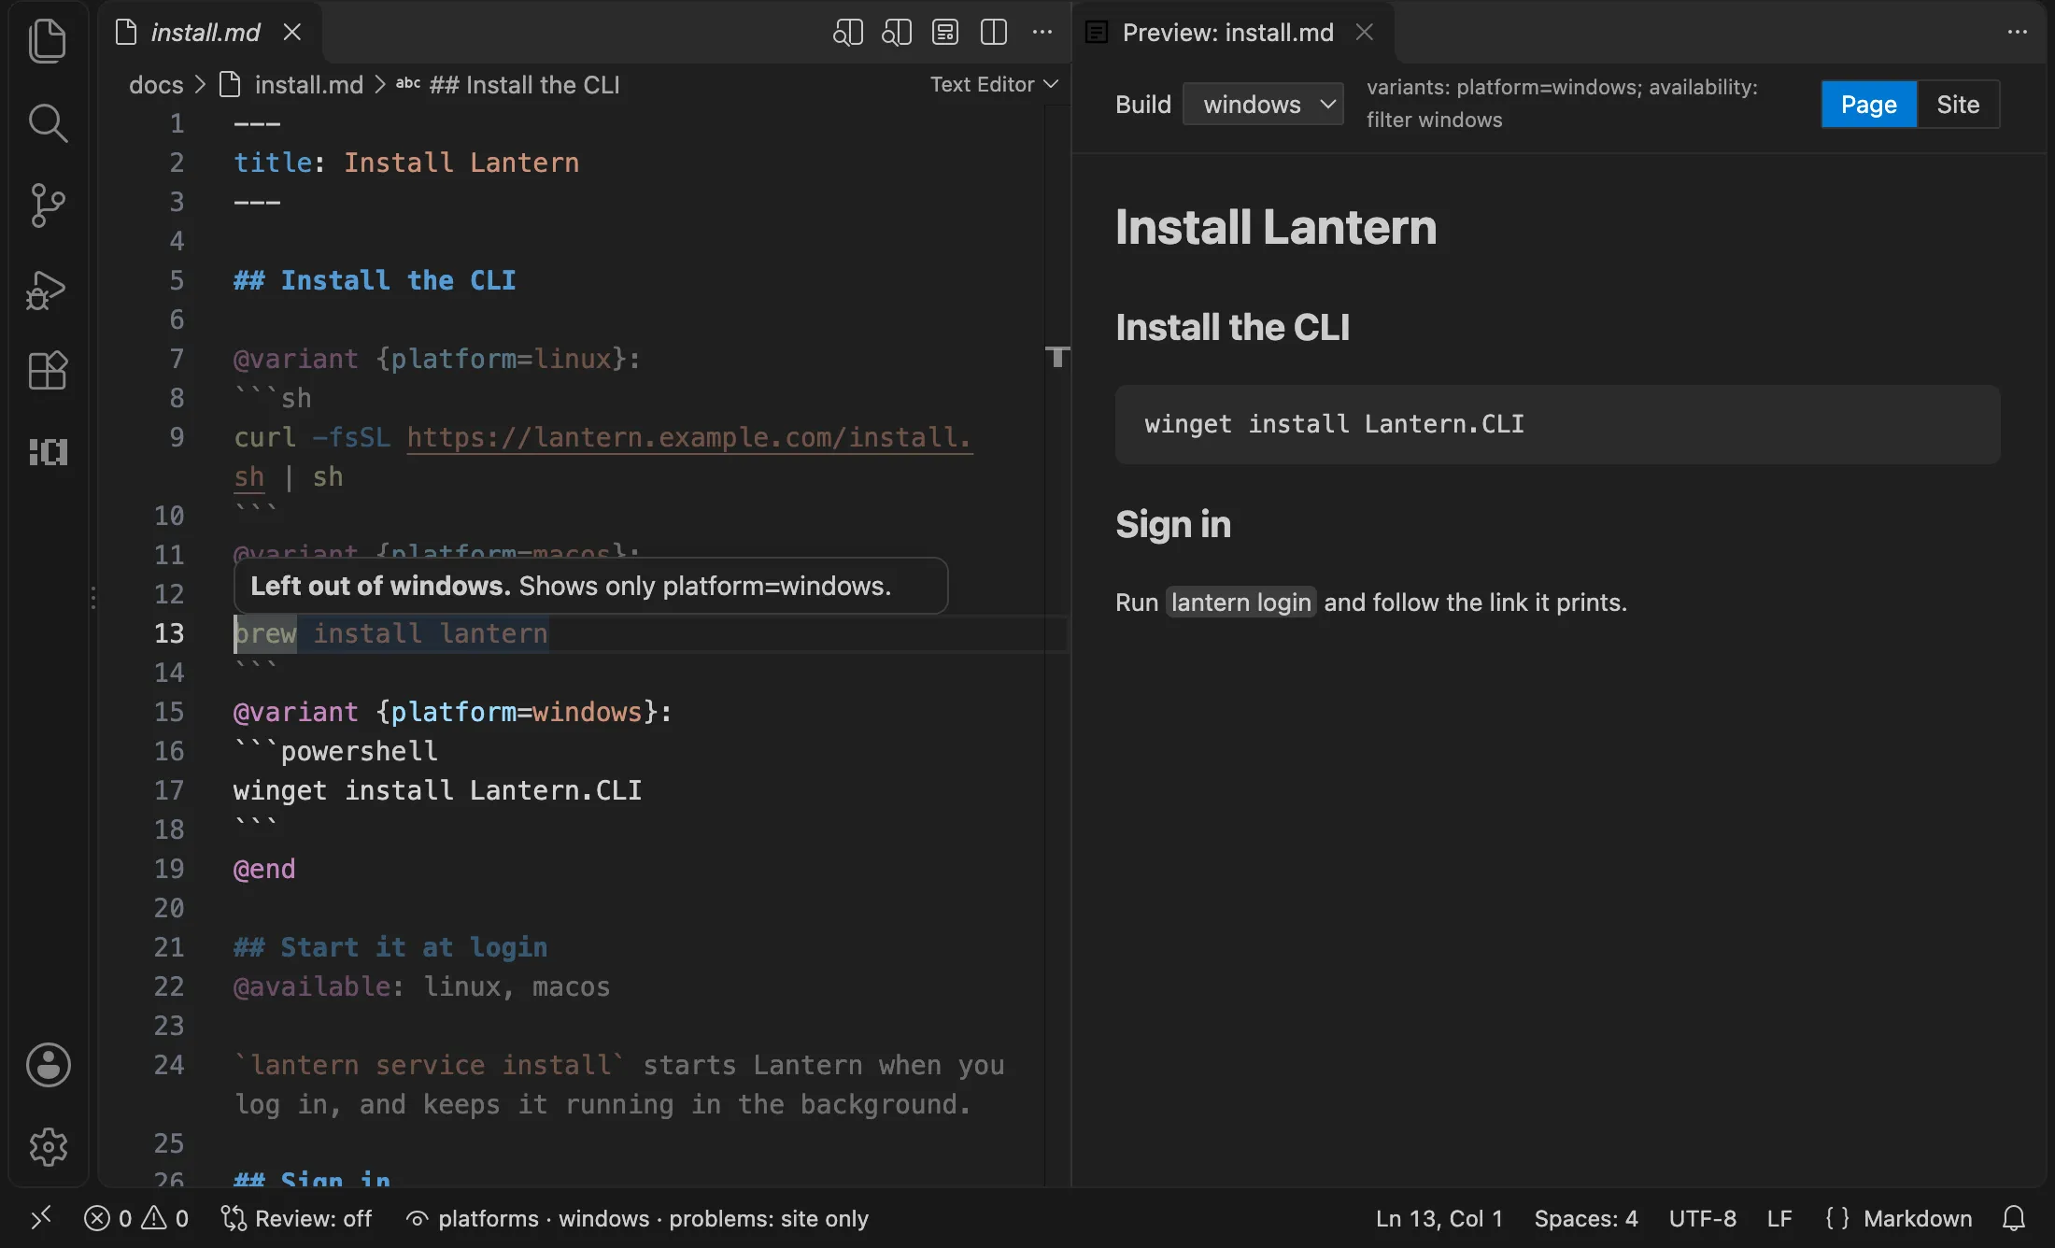Open the variants panel icon in activity bar

[48, 452]
